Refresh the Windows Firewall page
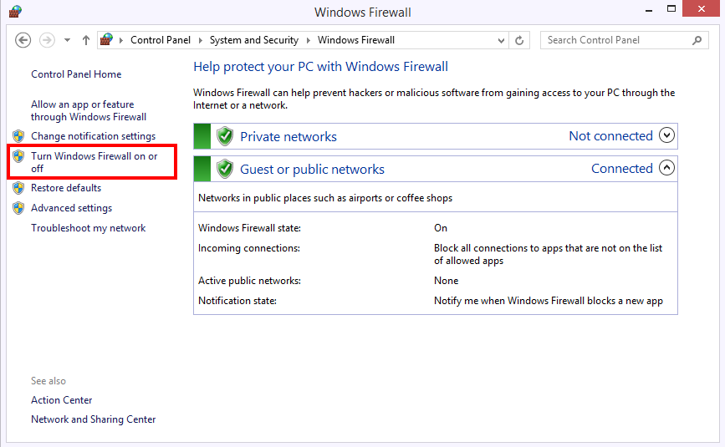 coord(519,41)
